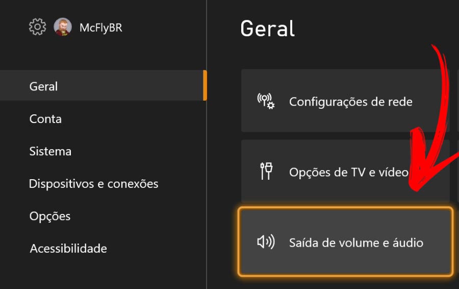Image resolution: width=459 pixels, height=289 pixels.
Task: Click the McFlyBR username text
Action: click(x=101, y=28)
